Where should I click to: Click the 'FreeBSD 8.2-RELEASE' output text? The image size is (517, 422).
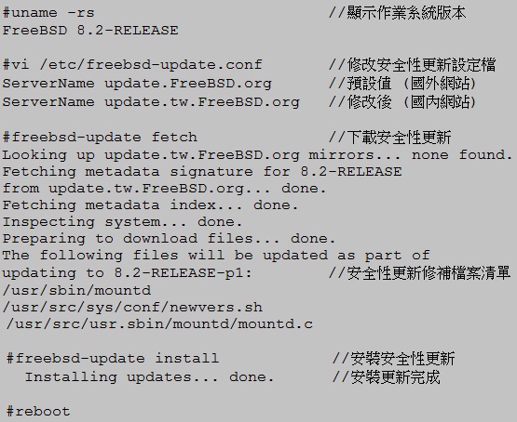[x=90, y=31]
